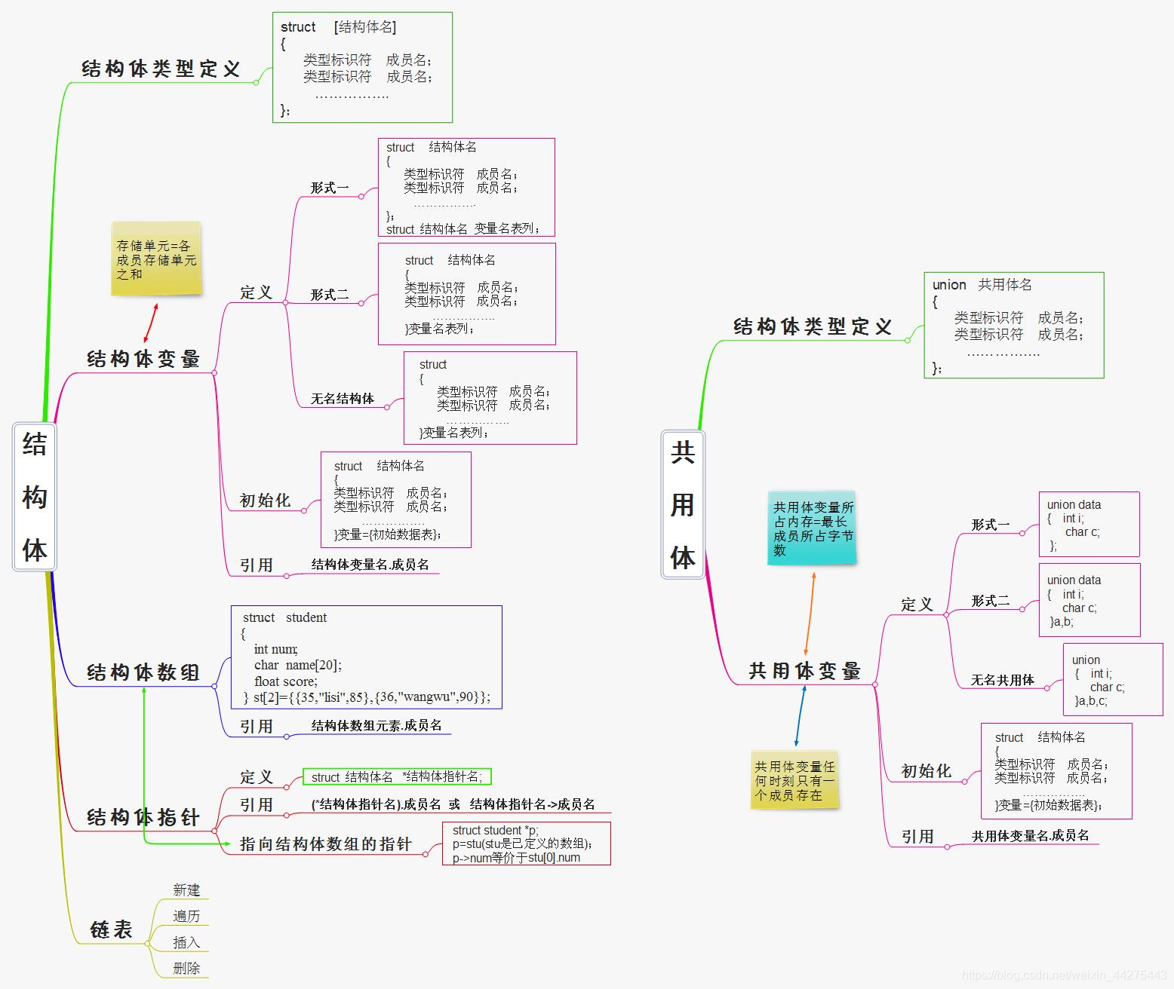
Task: Collapse 结构体指针 branch via its circle handle
Action: click(x=215, y=831)
